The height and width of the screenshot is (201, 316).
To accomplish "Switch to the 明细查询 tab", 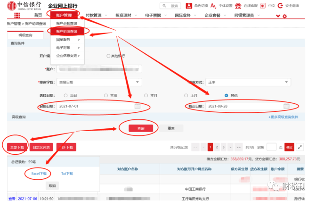I will click(x=25, y=35).
